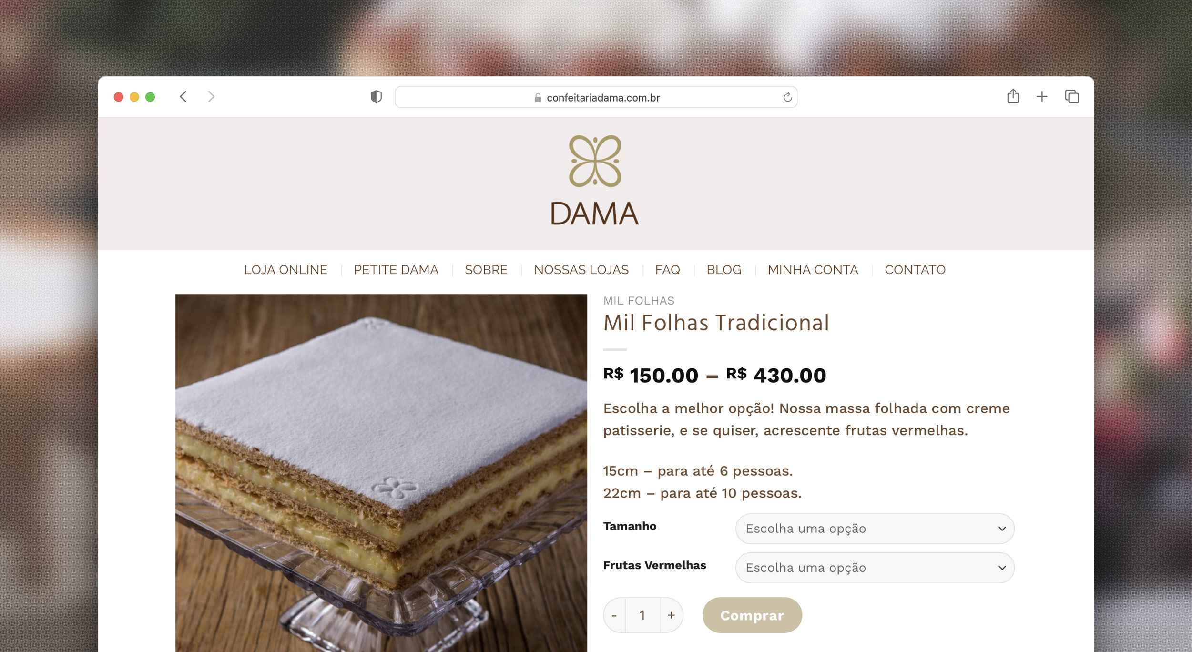Screen dimensions: 1192x652
Task: Open the Frutas Vermelhas dropdown
Action: click(x=875, y=568)
